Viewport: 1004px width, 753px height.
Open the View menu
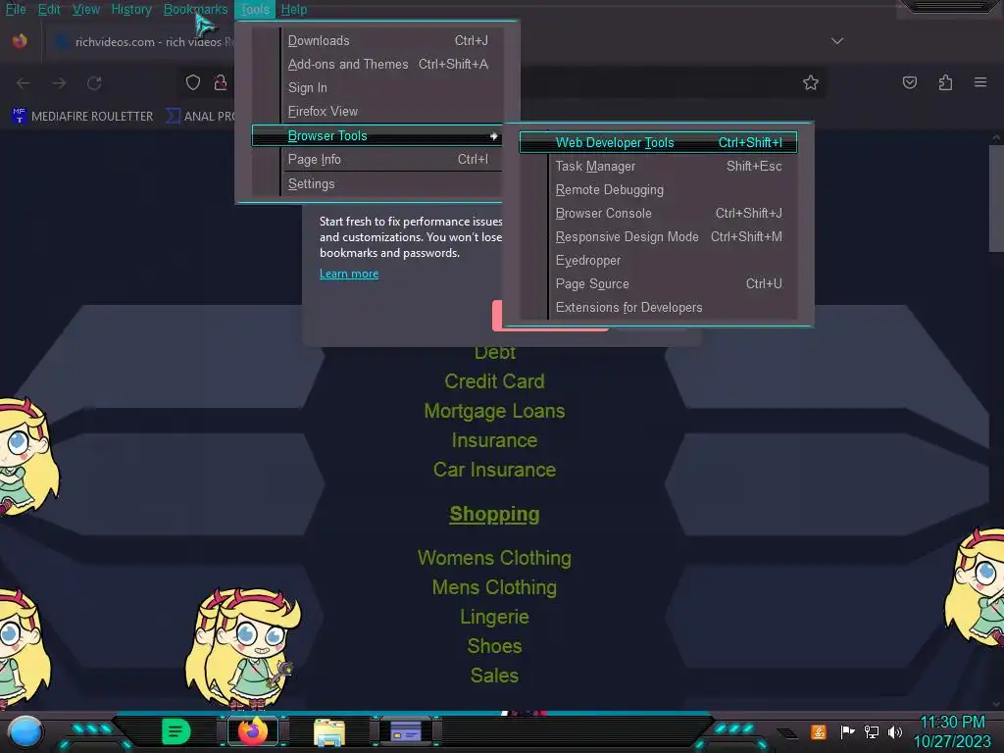(86, 9)
